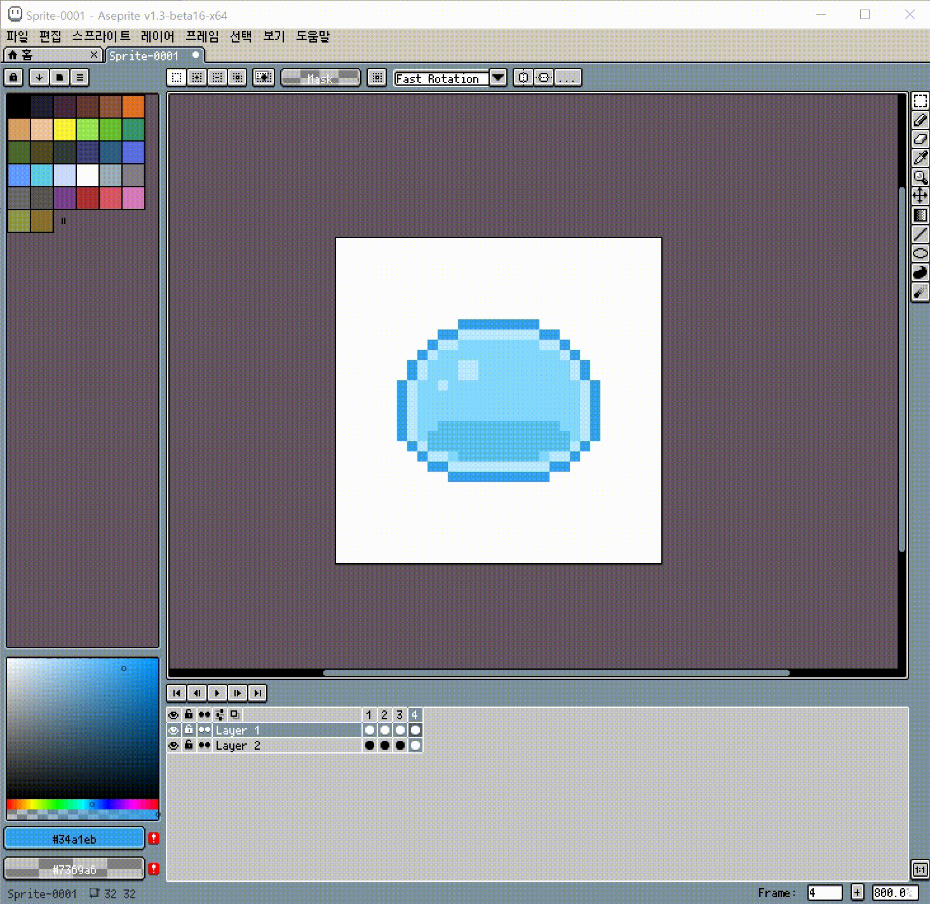Click foreground color #34a1eb
This screenshot has width=930, height=904.
pyautogui.click(x=74, y=839)
